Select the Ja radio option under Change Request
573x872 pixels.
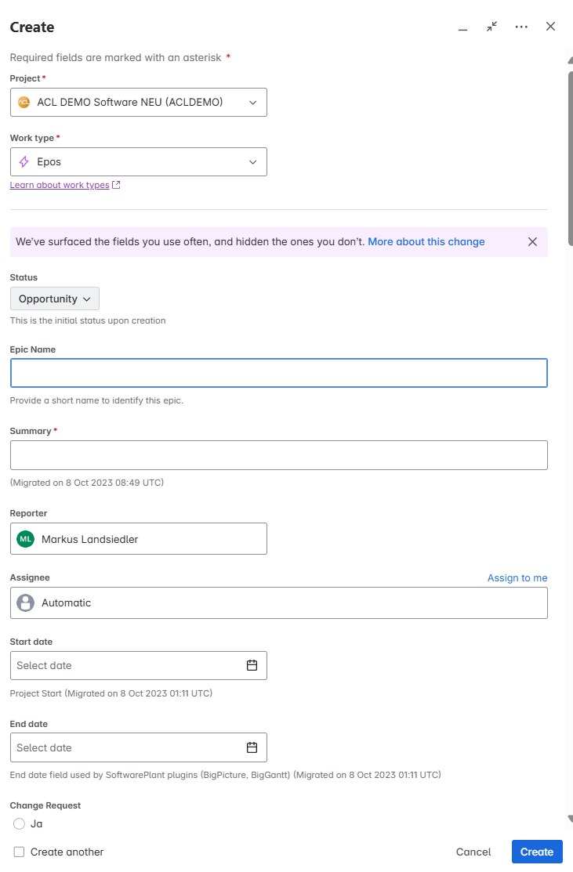[x=20, y=824]
